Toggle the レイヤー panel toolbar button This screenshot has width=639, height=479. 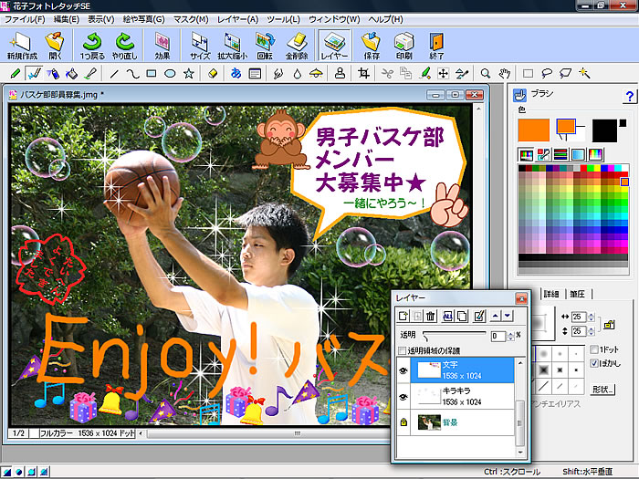click(334, 46)
